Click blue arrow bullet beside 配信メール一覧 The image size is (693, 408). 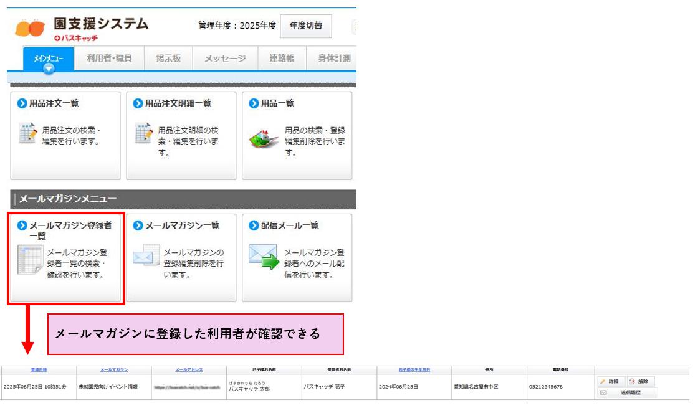[253, 225]
